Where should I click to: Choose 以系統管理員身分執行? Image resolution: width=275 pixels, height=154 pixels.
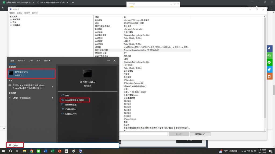[x=75, y=100]
